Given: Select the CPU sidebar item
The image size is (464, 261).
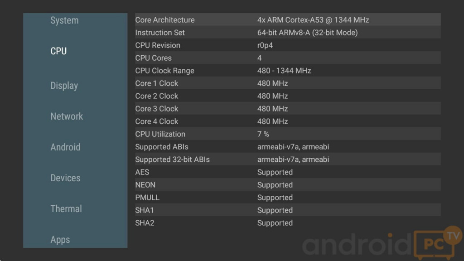Looking at the screenshot, I should click(58, 51).
